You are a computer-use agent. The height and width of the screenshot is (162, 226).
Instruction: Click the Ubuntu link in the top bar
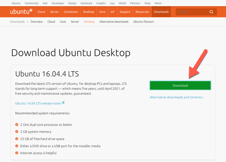pyautogui.click(x=16, y=3)
